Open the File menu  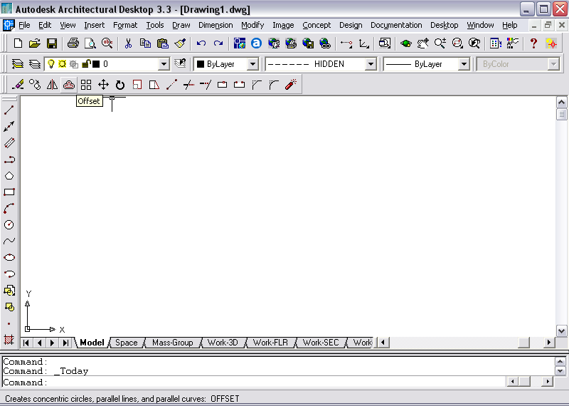point(24,25)
